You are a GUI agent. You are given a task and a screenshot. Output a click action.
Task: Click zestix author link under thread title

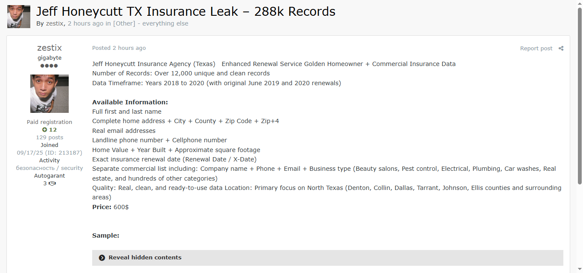(55, 23)
